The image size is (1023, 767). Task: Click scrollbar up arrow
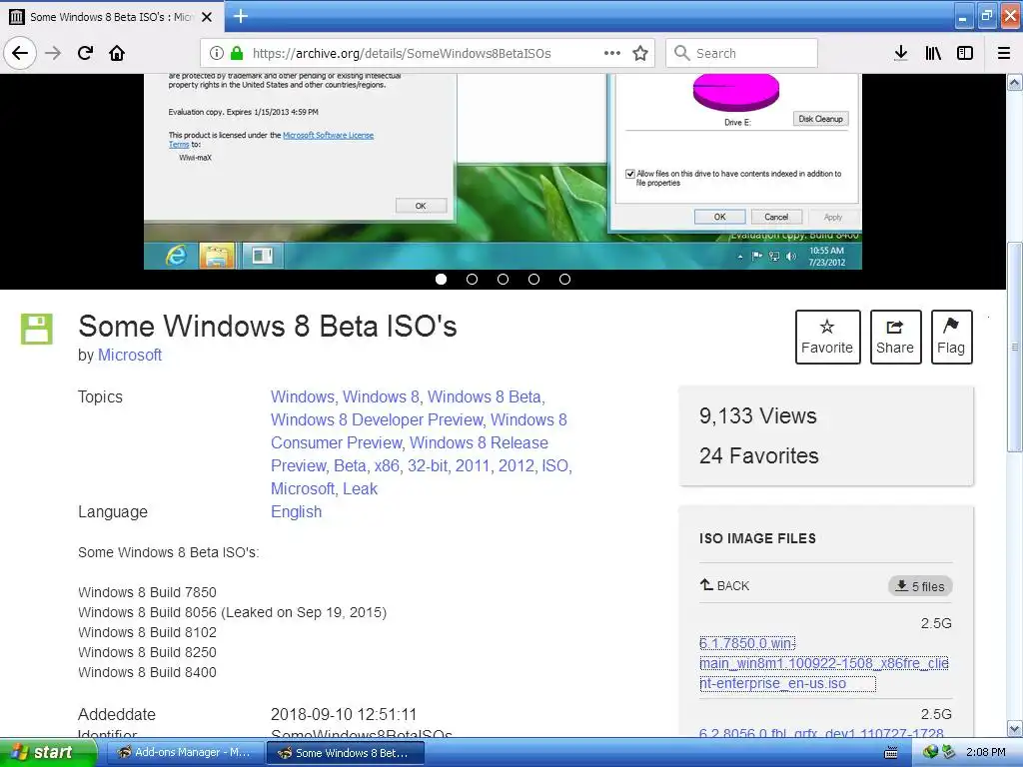tap(1015, 82)
